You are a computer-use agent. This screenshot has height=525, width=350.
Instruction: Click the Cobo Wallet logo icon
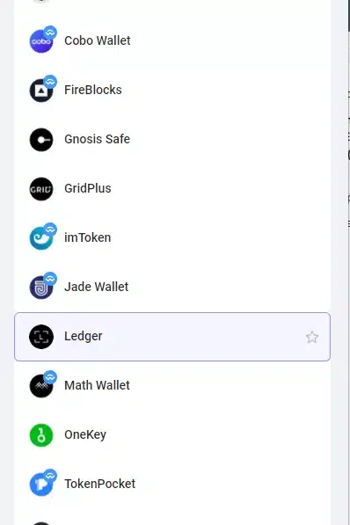pos(41,41)
